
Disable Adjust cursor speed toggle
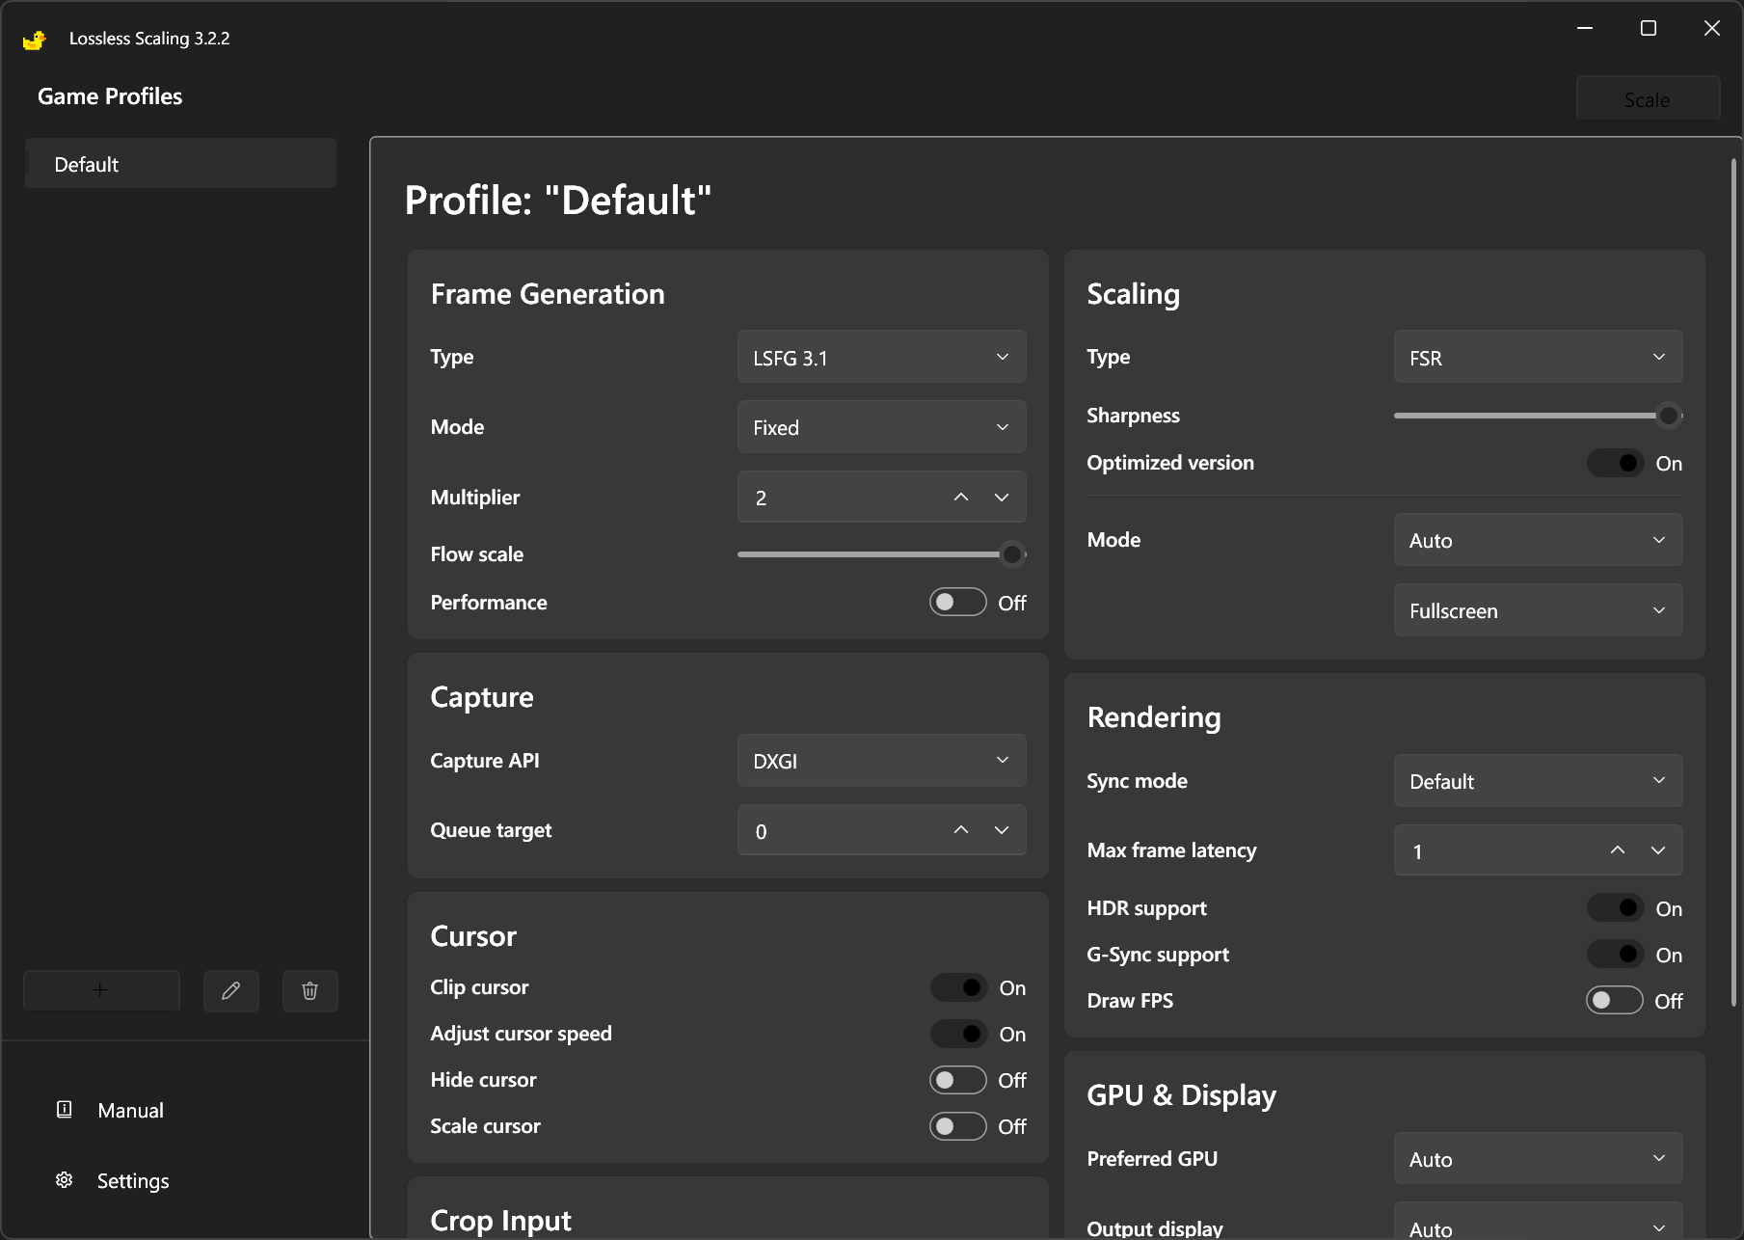coord(957,1034)
